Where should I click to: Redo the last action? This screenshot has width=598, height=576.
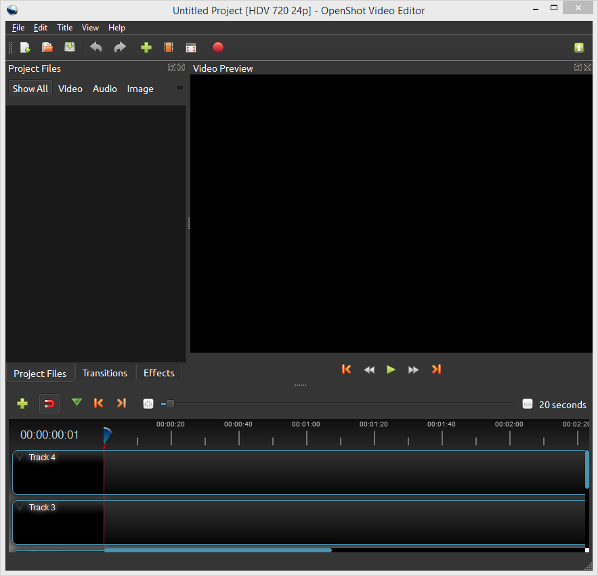(x=120, y=47)
